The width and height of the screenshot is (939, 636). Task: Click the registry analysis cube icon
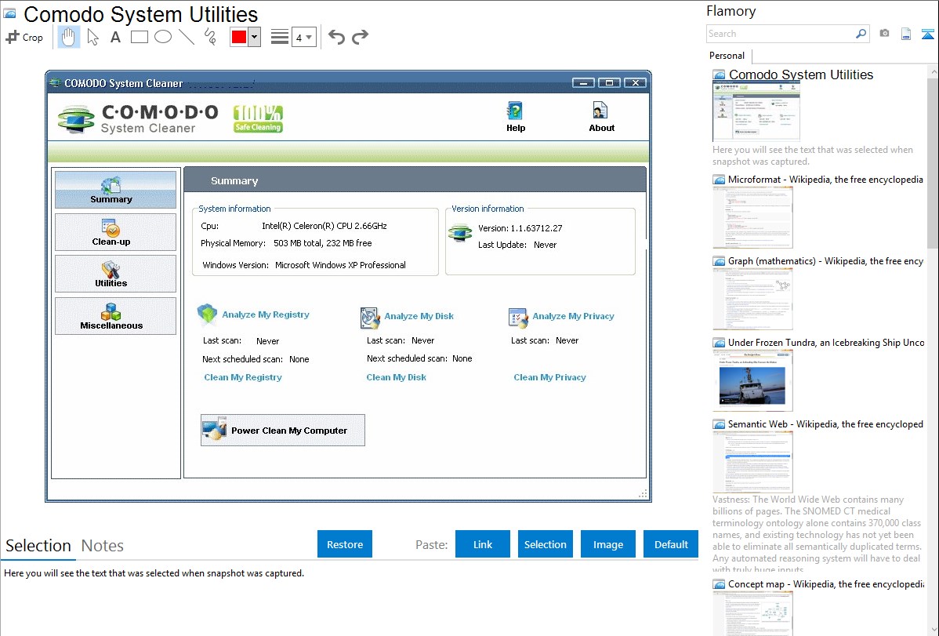207,314
